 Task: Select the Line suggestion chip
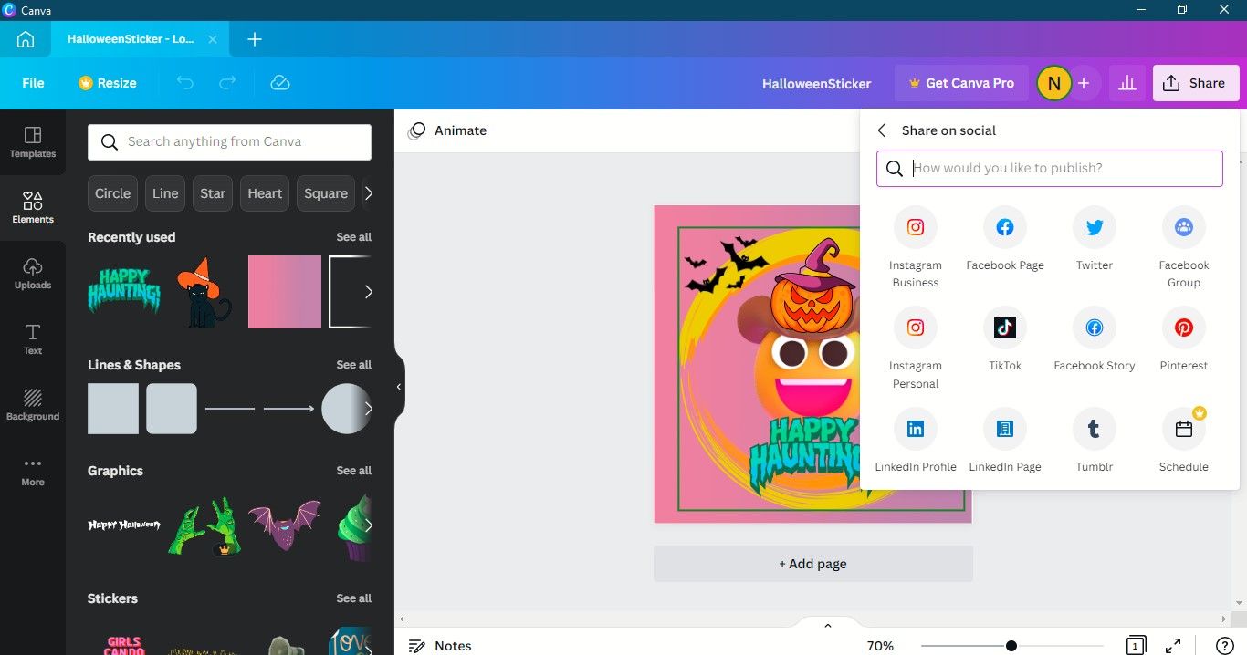pyautogui.click(x=165, y=193)
